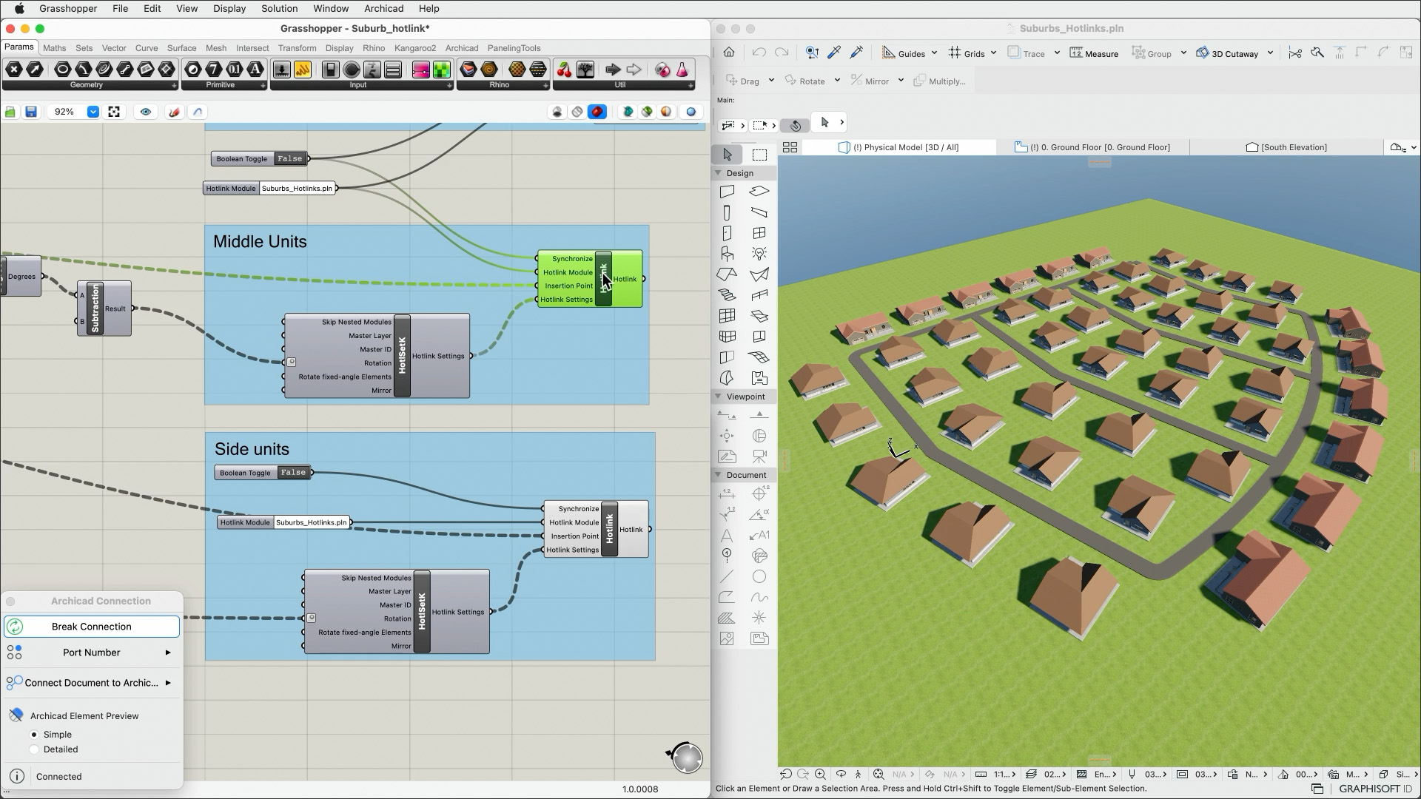Open the 3D Cutaway dropdown arrow
1421x799 pixels.
click(x=1270, y=53)
